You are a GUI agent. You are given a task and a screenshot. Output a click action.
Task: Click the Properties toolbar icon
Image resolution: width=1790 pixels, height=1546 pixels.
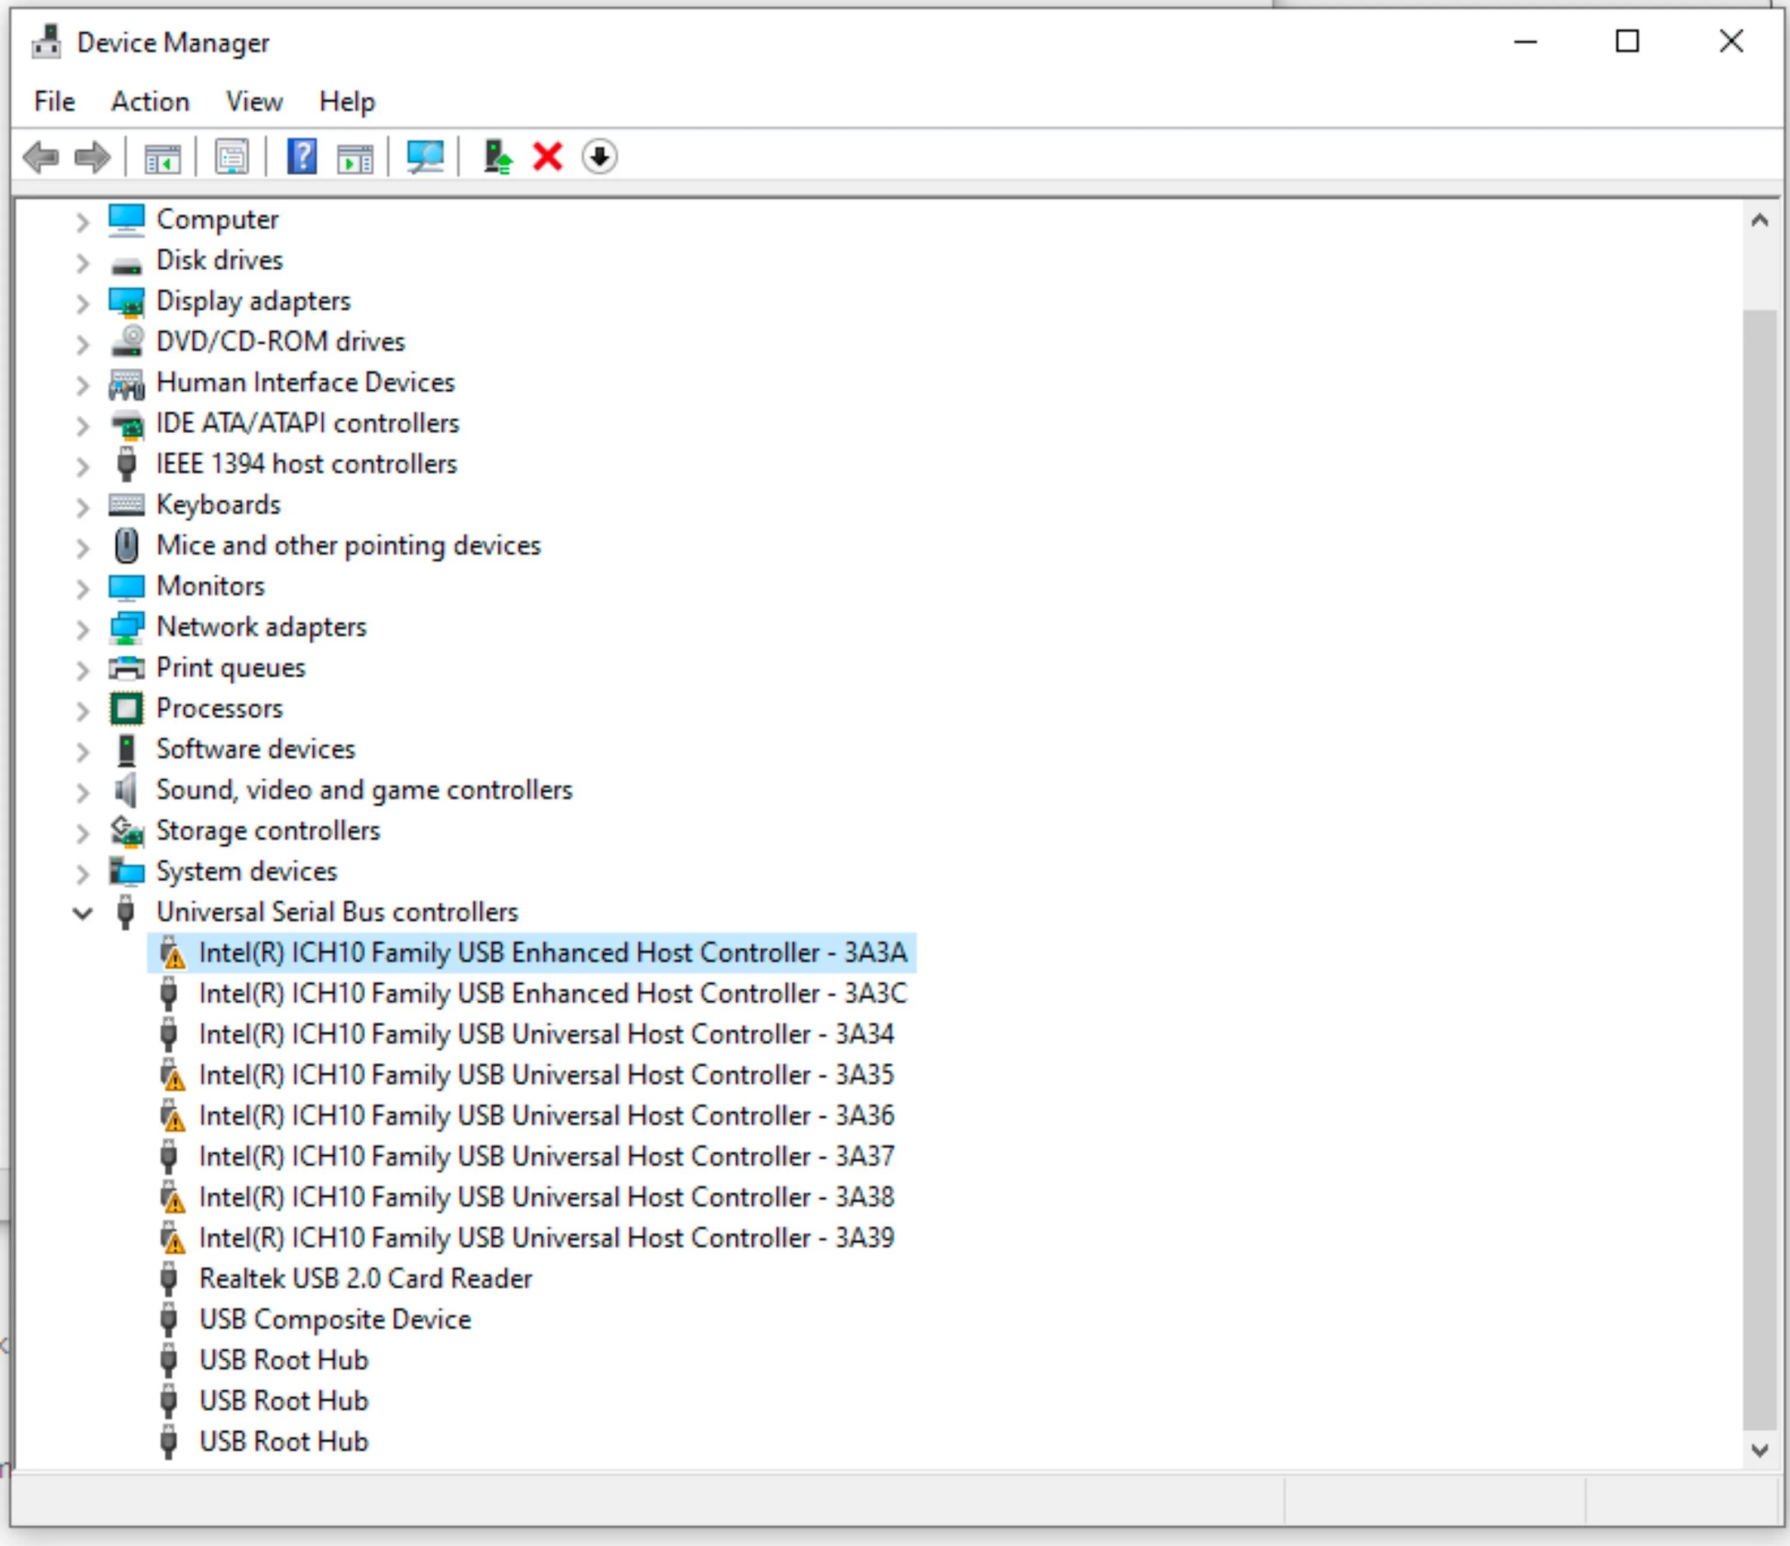232,157
